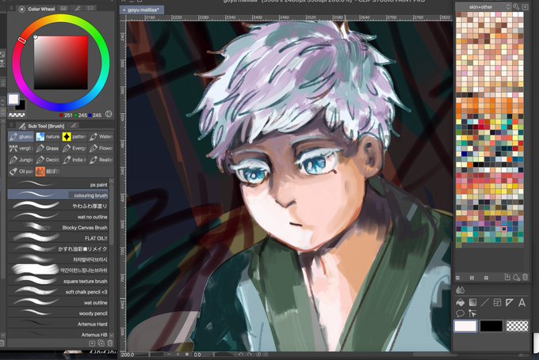This screenshot has width=539, height=360.
Task: Select the Fill bucket tool
Action: point(460,302)
